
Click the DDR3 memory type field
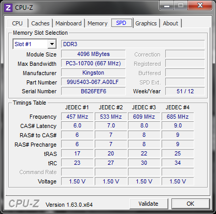click(x=133, y=44)
